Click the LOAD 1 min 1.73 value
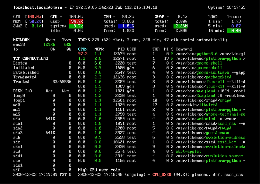260x184 pixels. point(236,21)
